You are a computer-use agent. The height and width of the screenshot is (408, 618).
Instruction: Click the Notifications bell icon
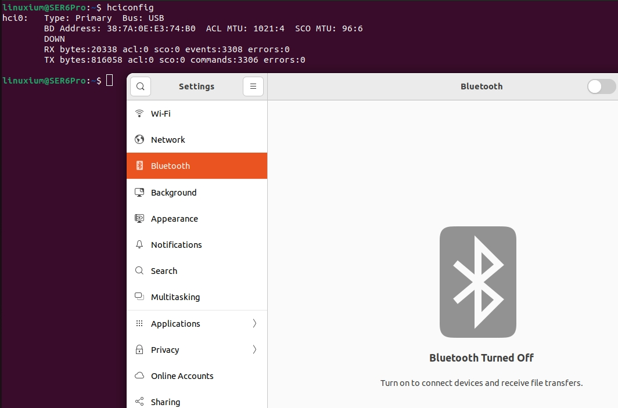pos(139,244)
